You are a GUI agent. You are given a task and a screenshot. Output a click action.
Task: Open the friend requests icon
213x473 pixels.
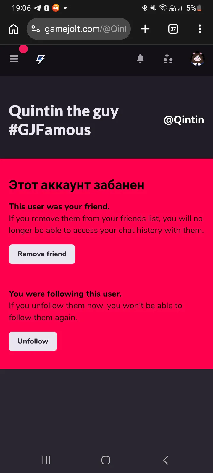pos(168,59)
